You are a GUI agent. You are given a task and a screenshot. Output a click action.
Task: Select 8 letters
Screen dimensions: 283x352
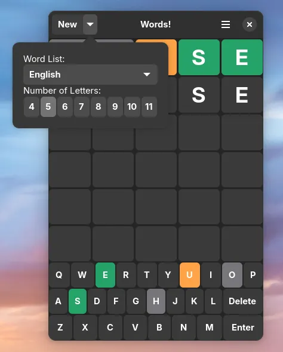click(99, 107)
